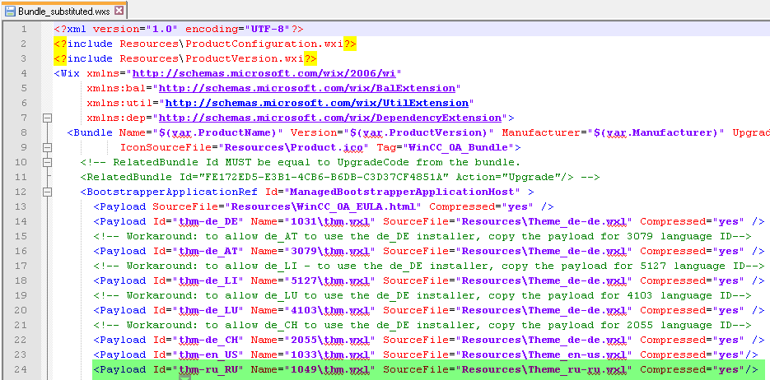
Task: Close the Bundle_substituted.wxs tab
Action: (119, 11)
